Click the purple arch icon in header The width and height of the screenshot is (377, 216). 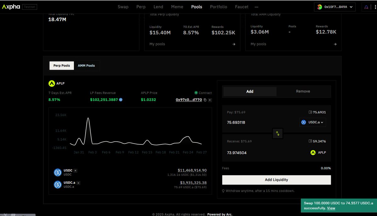[366, 7]
